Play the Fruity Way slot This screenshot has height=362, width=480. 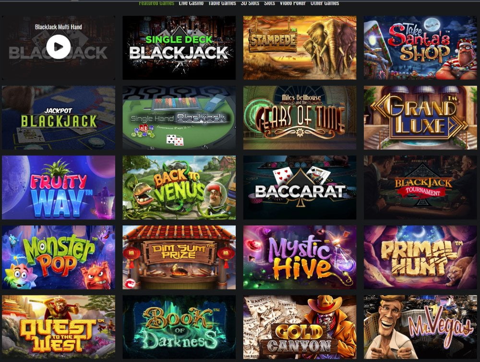click(59, 187)
